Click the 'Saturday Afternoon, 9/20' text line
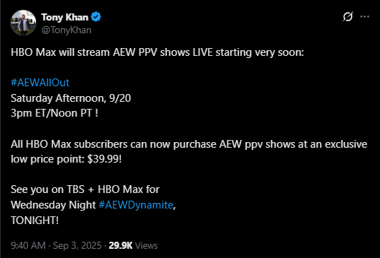The image size is (380, 258). pyautogui.click(x=71, y=98)
